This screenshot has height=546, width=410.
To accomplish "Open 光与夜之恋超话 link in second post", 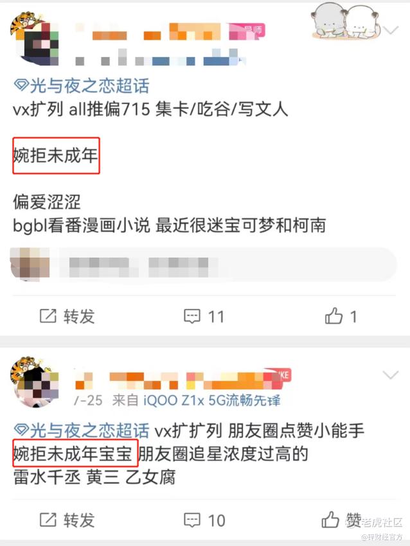I will pyautogui.click(x=89, y=431).
